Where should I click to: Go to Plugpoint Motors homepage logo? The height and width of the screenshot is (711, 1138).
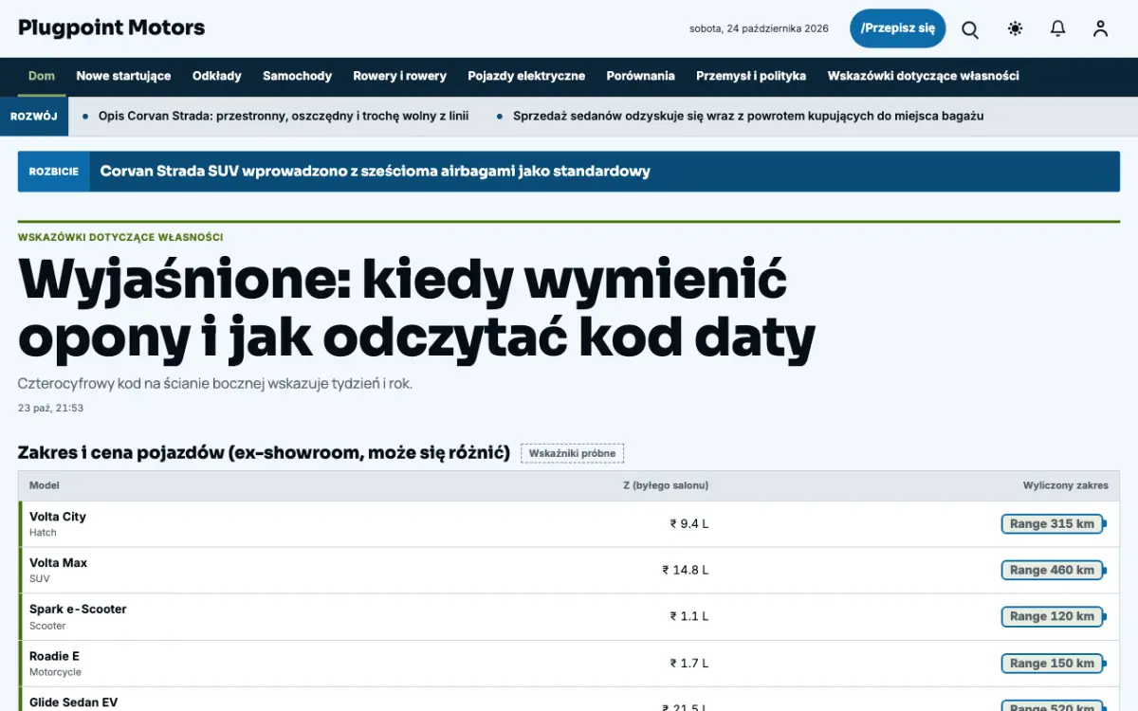[112, 27]
